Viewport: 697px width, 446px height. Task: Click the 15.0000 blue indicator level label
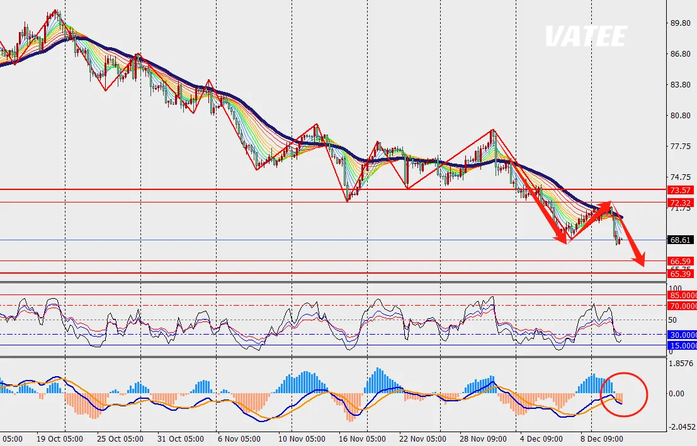pyautogui.click(x=683, y=345)
